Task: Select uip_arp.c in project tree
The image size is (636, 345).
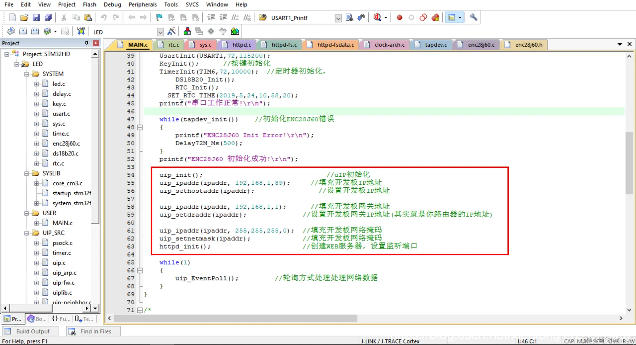Action: coord(65,272)
